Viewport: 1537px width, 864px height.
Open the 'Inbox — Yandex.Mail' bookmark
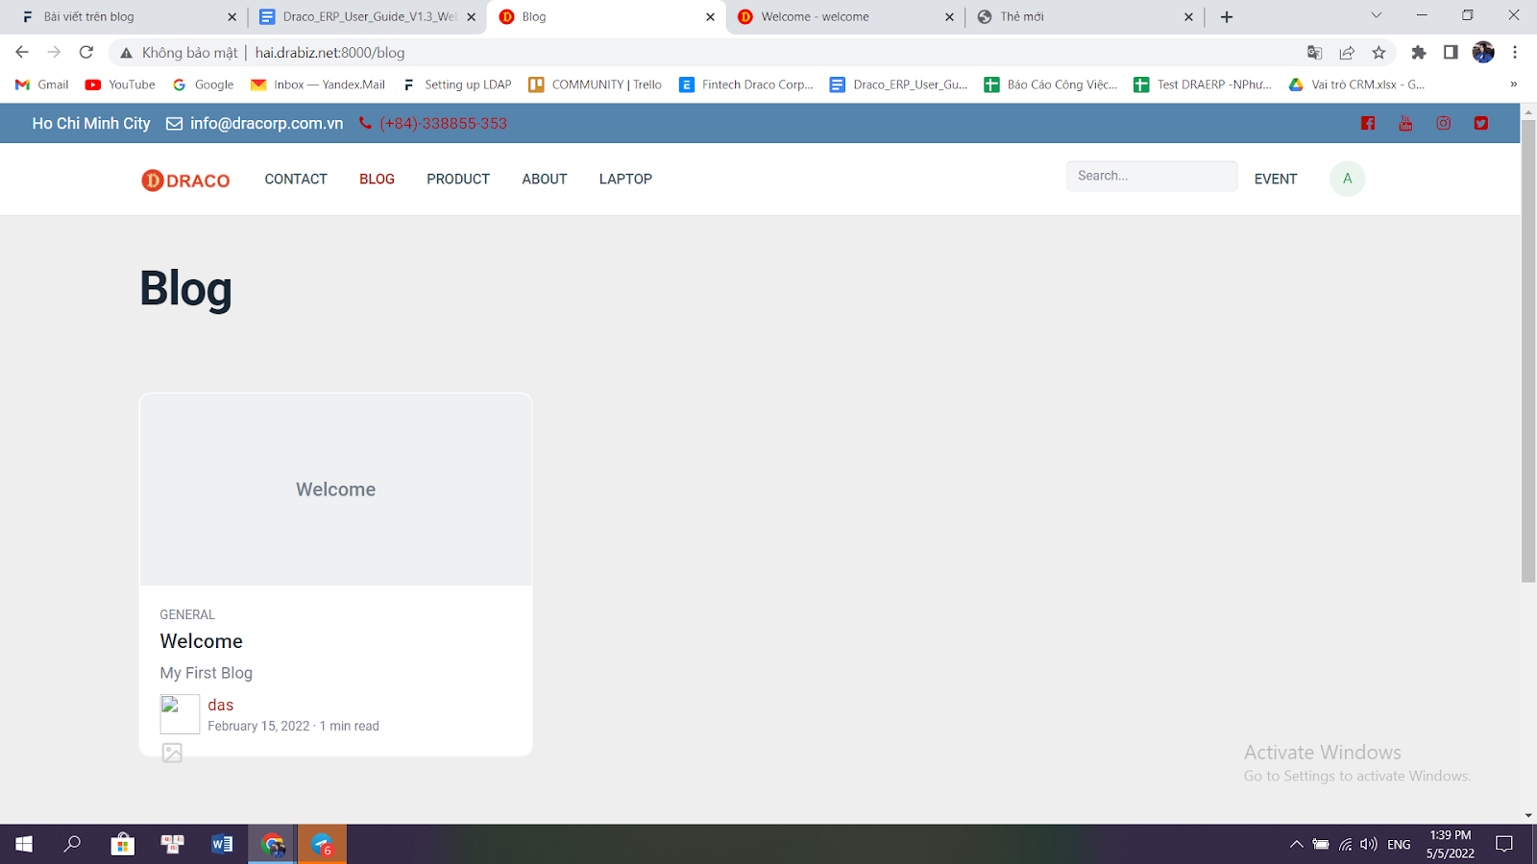point(318,84)
